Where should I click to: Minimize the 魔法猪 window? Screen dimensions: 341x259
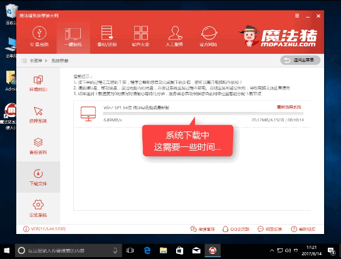point(308,16)
